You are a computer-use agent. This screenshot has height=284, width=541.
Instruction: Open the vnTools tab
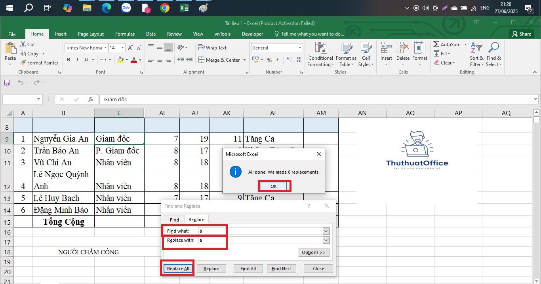tap(222, 34)
